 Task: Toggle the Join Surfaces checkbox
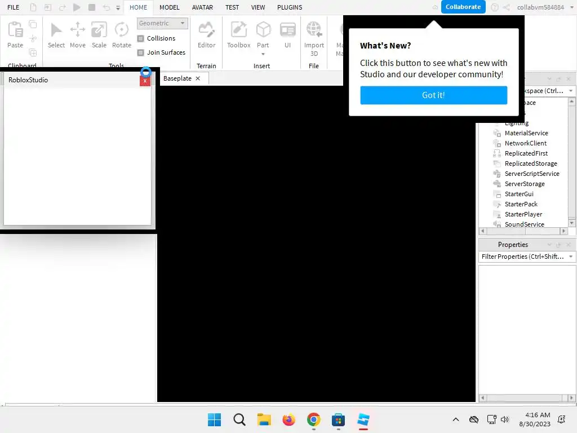coord(140,52)
